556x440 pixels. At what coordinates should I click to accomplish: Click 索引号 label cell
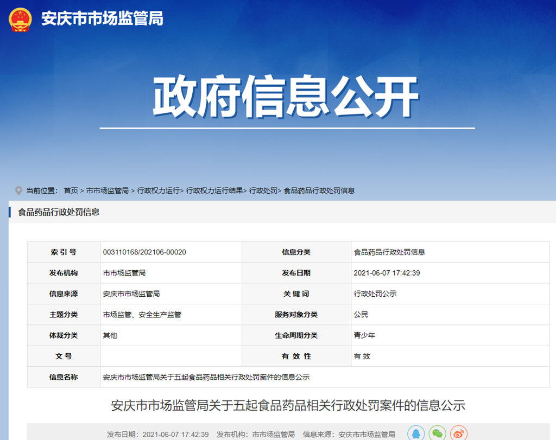tap(64, 252)
